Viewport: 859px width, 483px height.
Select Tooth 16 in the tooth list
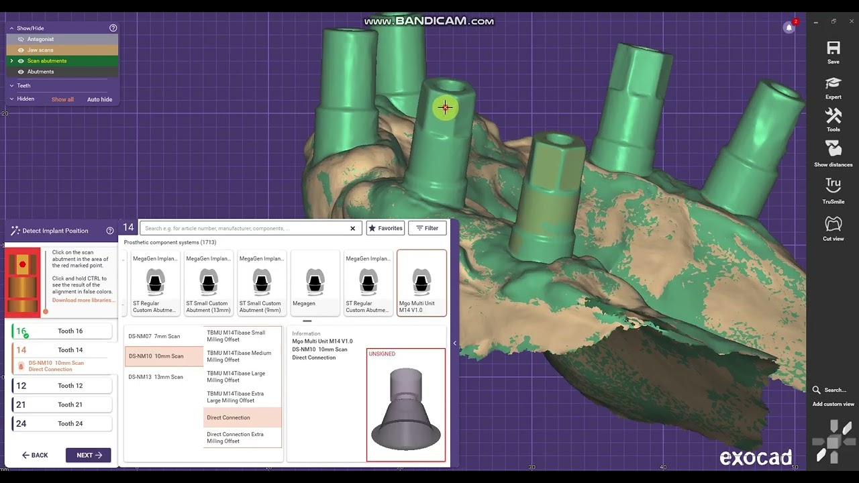pos(62,331)
